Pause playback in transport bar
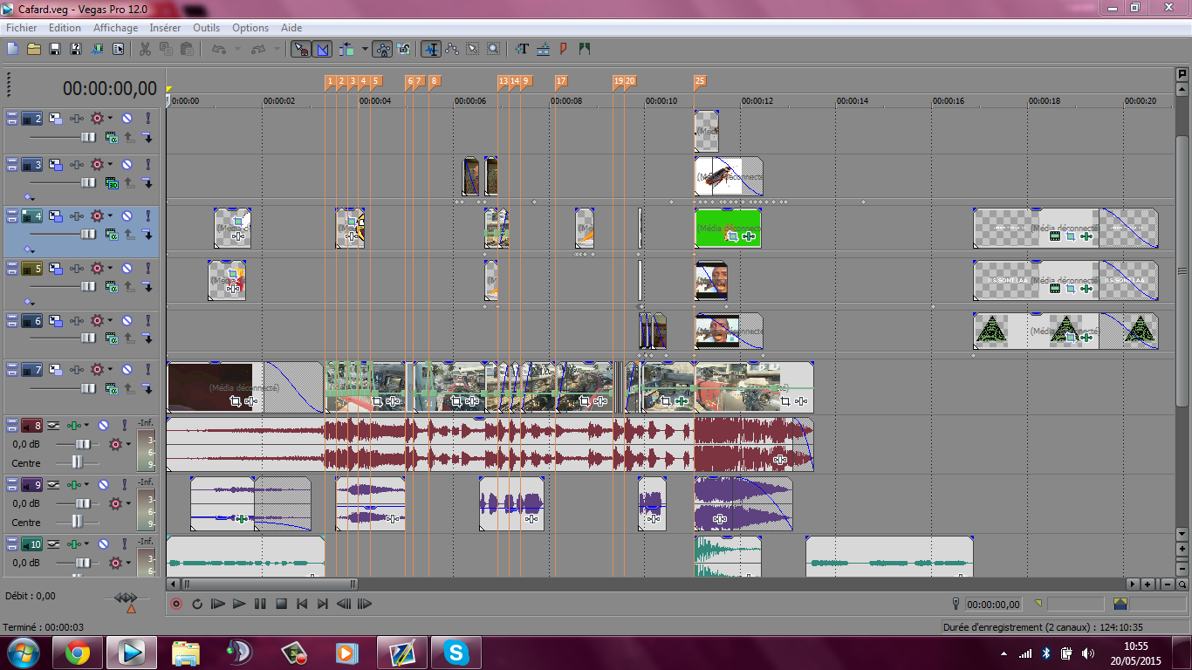Screen dimensions: 1192x670 pos(260,603)
